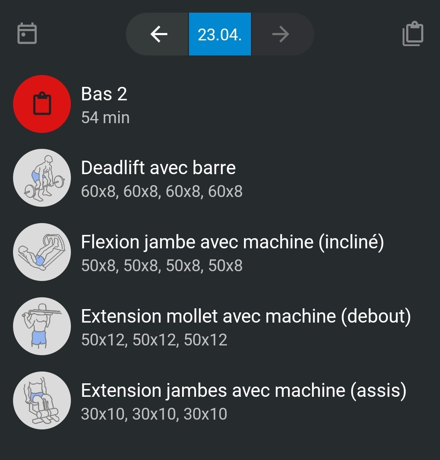Tap the copy workout clipboard icon
This screenshot has width=440, height=460.
pyautogui.click(x=413, y=34)
